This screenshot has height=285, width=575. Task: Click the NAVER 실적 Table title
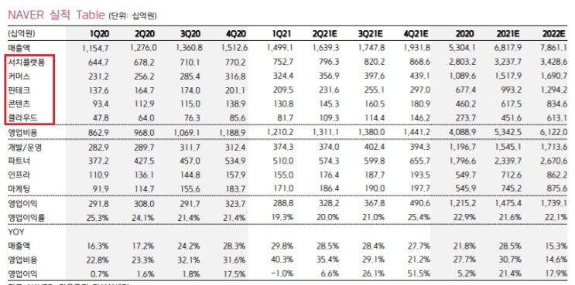(x=56, y=15)
